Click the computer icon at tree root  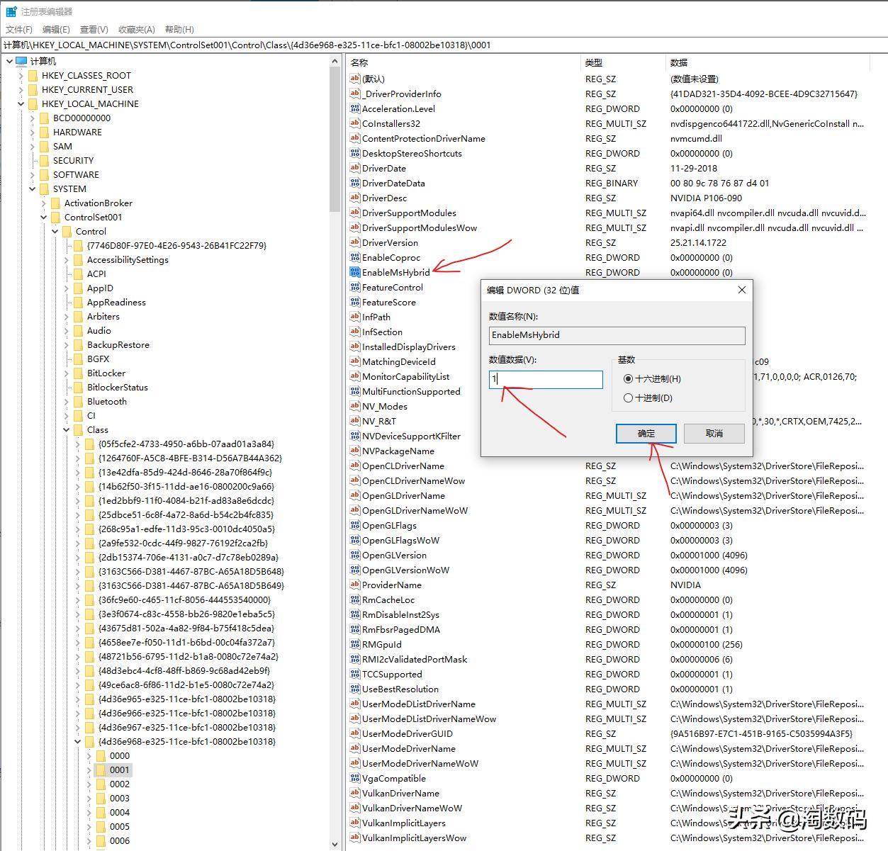tap(21, 61)
